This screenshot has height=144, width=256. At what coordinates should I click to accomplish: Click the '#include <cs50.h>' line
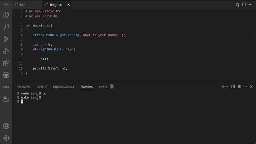click(42, 16)
